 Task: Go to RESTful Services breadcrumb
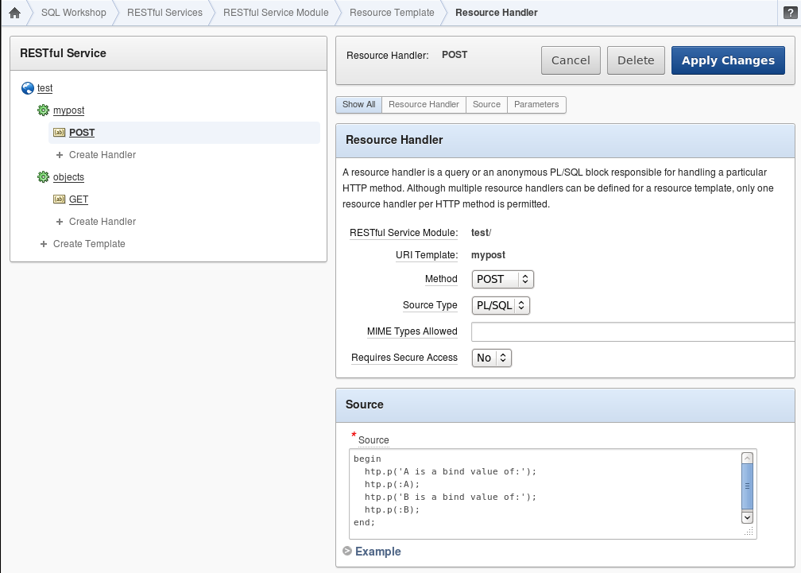pyautogui.click(x=164, y=13)
